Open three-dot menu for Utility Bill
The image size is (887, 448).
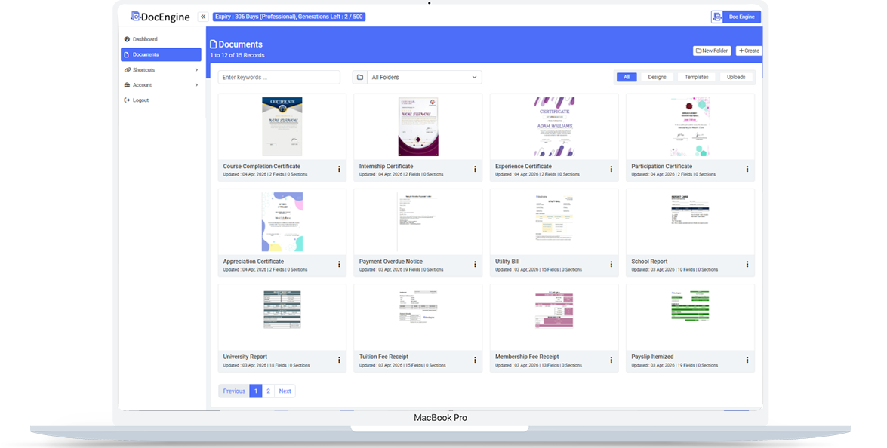(x=611, y=265)
